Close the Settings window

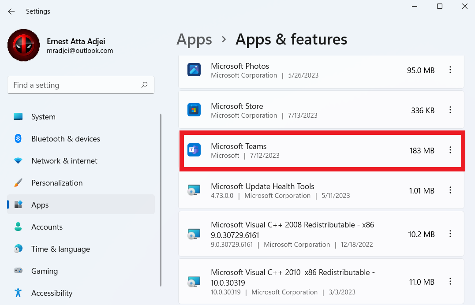coord(465,6)
